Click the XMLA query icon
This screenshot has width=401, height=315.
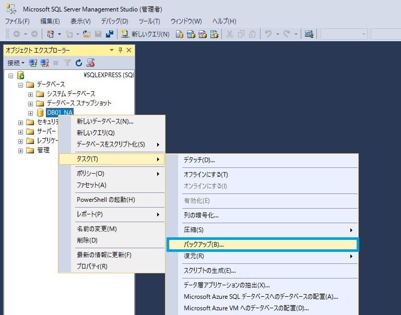coord(214,34)
